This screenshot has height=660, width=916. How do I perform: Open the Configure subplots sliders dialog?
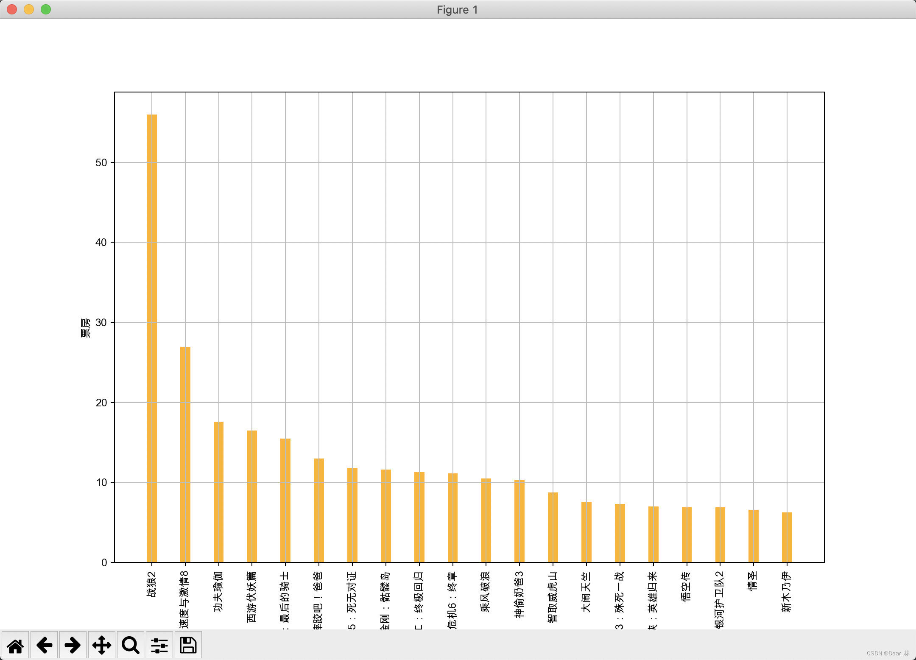[x=159, y=645]
